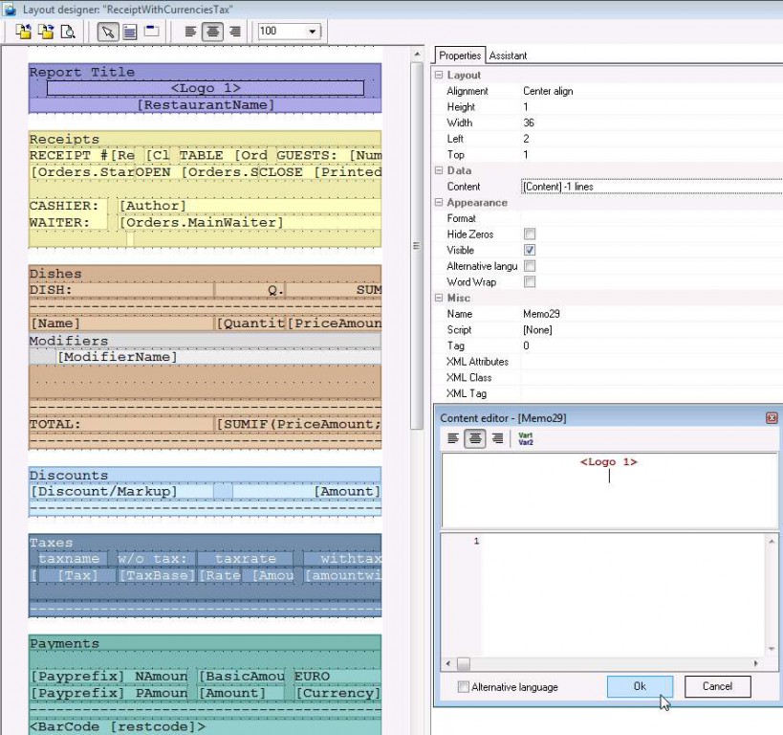Center-align text in Content editor

475,438
